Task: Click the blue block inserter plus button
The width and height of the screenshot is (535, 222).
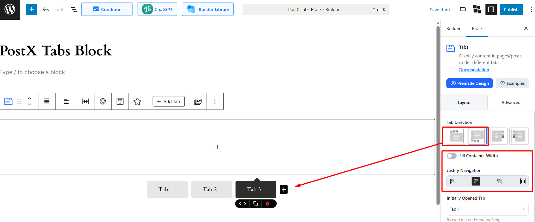Action: [32, 9]
